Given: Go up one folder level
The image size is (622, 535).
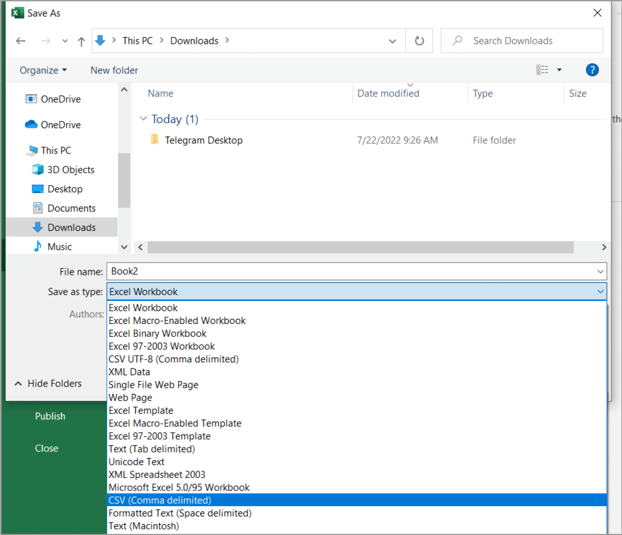Looking at the screenshot, I should pos(82,41).
